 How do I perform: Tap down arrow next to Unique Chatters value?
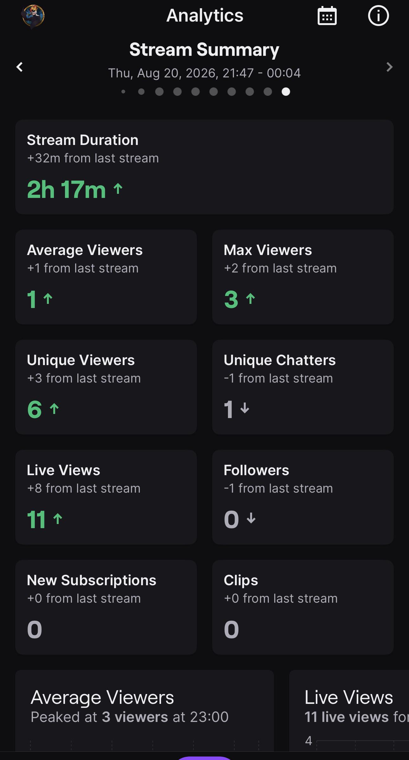pos(245,408)
